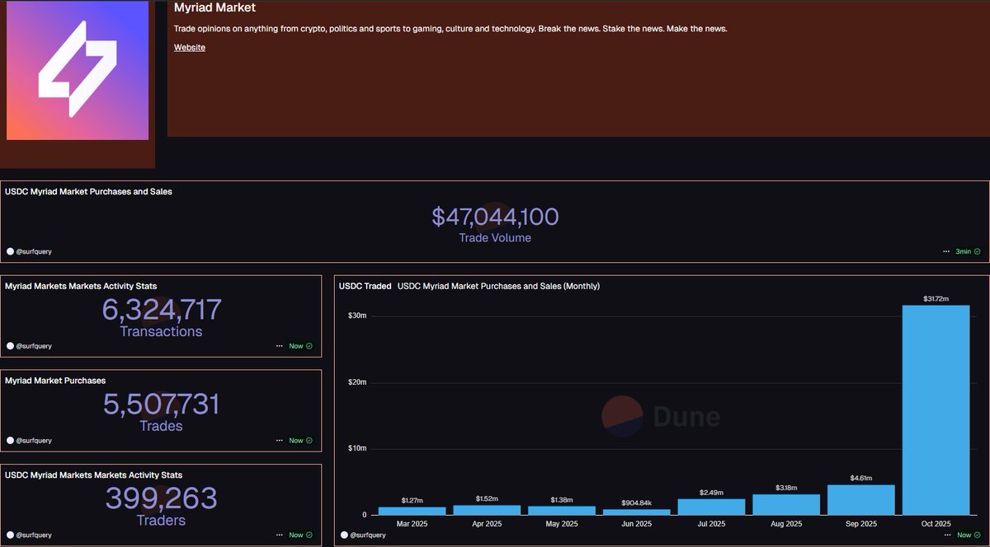990x547 pixels.
Task: Click the Trade Volume caption
Action: [x=495, y=238]
